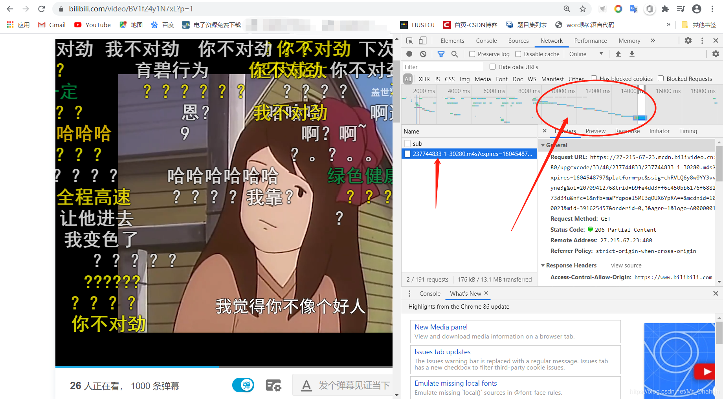The image size is (723, 399).
Task: Collapse the General section
Action: [x=543, y=145]
